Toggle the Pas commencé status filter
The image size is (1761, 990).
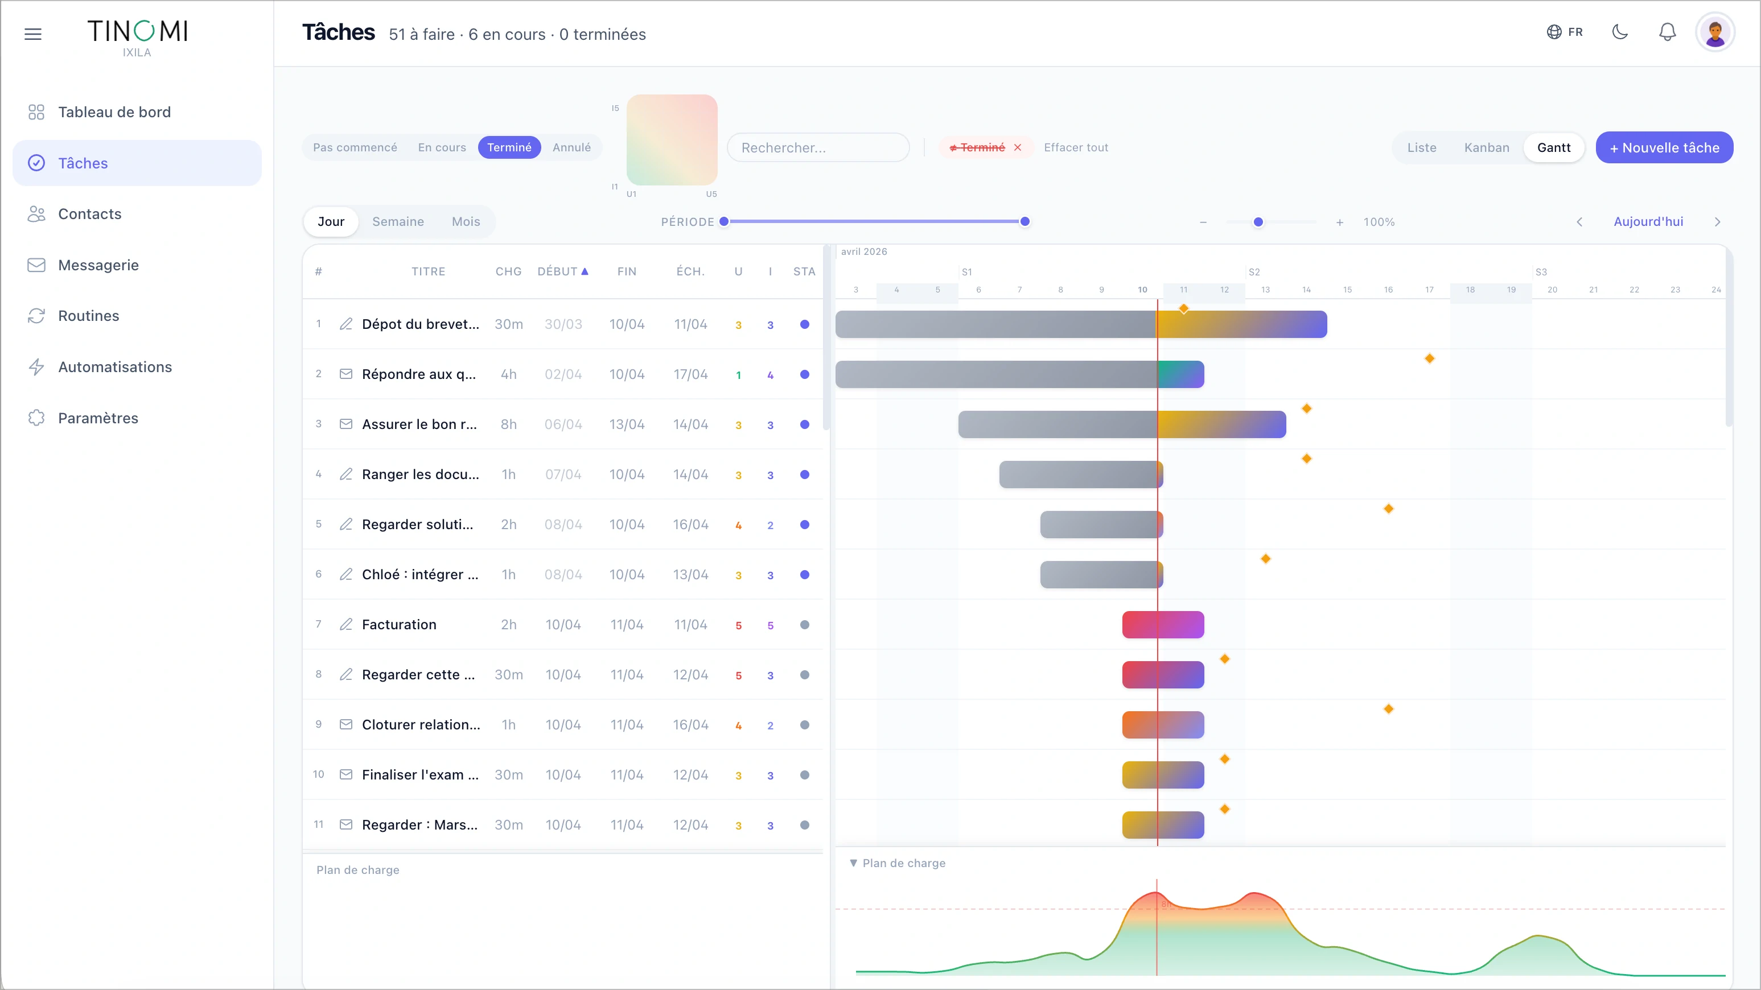point(355,147)
